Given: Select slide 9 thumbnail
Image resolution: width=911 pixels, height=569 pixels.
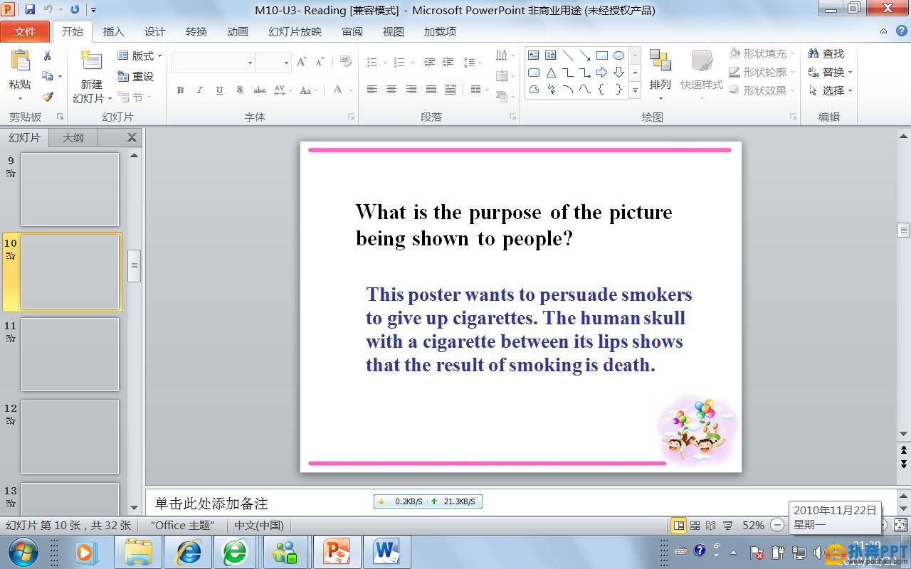Looking at the screenshot, I should coord(70,189).
